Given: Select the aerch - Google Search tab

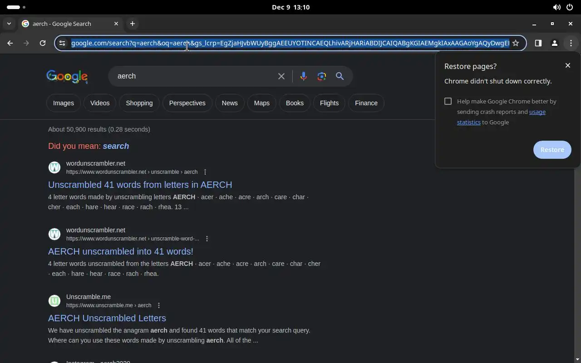Looking at the screenshot, I should pos(70,24).
